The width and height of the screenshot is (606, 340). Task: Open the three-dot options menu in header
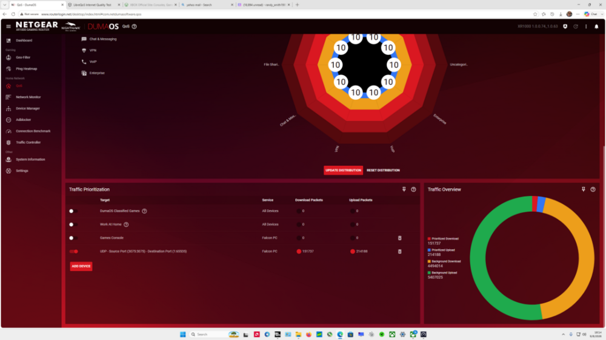(x=586, y=27)
